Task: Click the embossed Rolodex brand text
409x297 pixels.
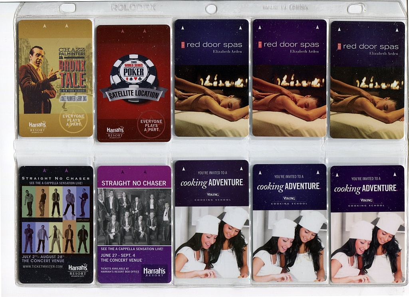Action: 133,7
